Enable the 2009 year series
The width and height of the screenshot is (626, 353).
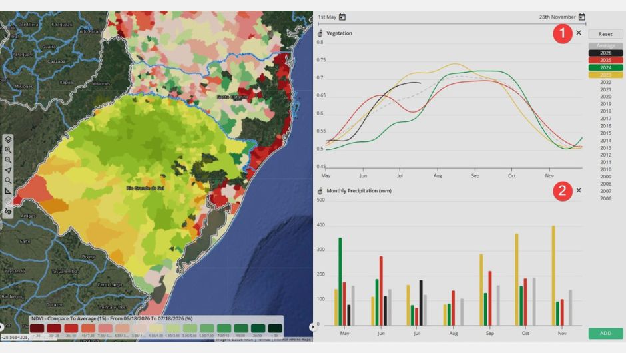[x=605, y=176]
